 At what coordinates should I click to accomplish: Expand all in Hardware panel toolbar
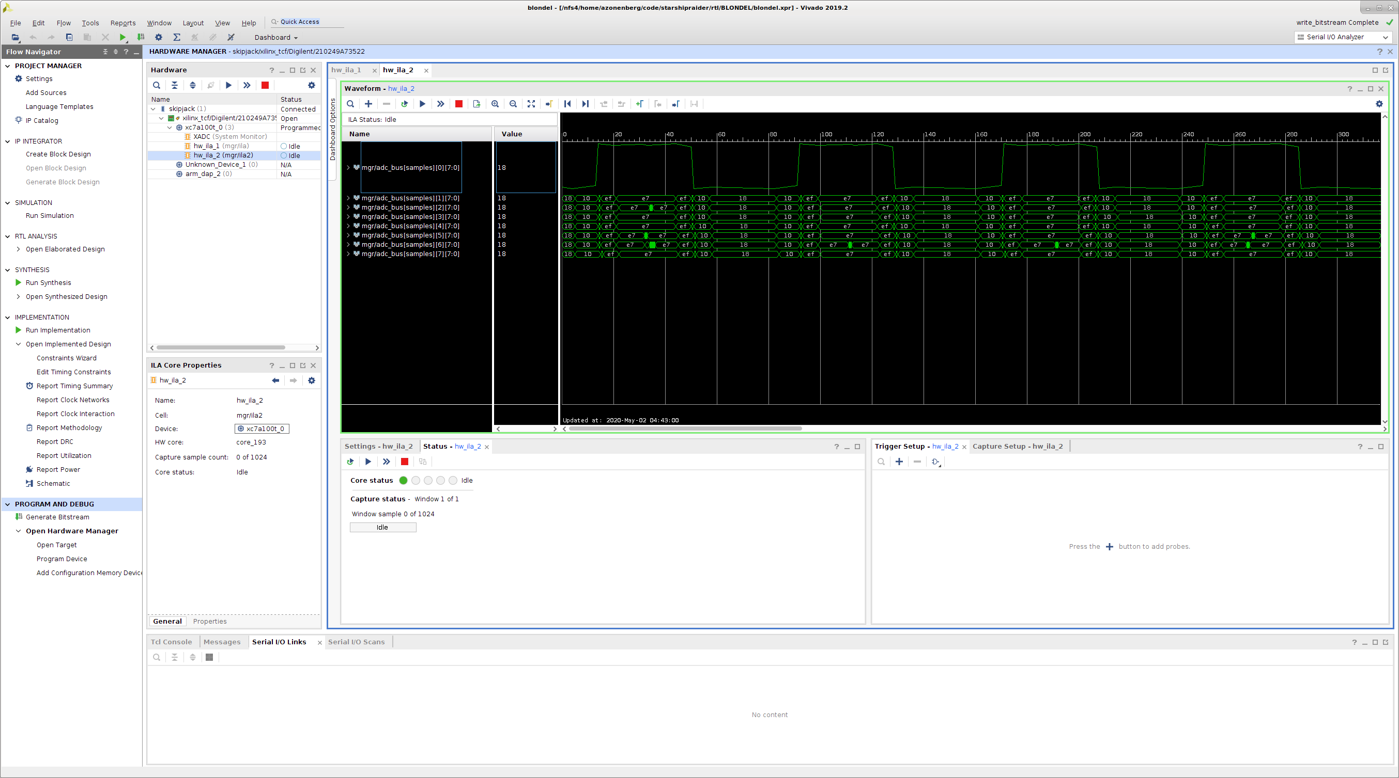pyautogui.click(x=192, y=85)
